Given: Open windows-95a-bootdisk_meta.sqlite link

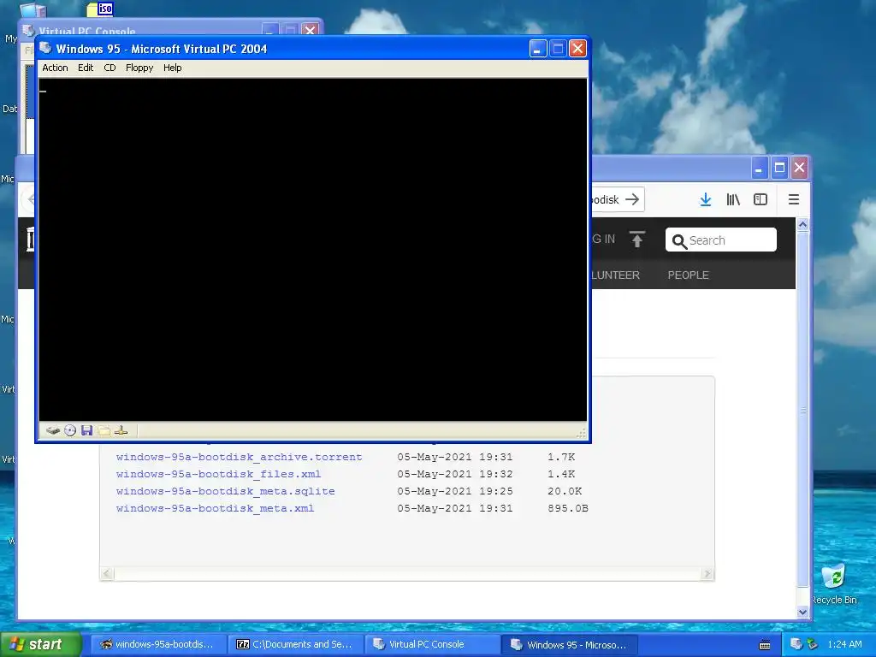Looking at the screenshot, I should tap(225, 491).
